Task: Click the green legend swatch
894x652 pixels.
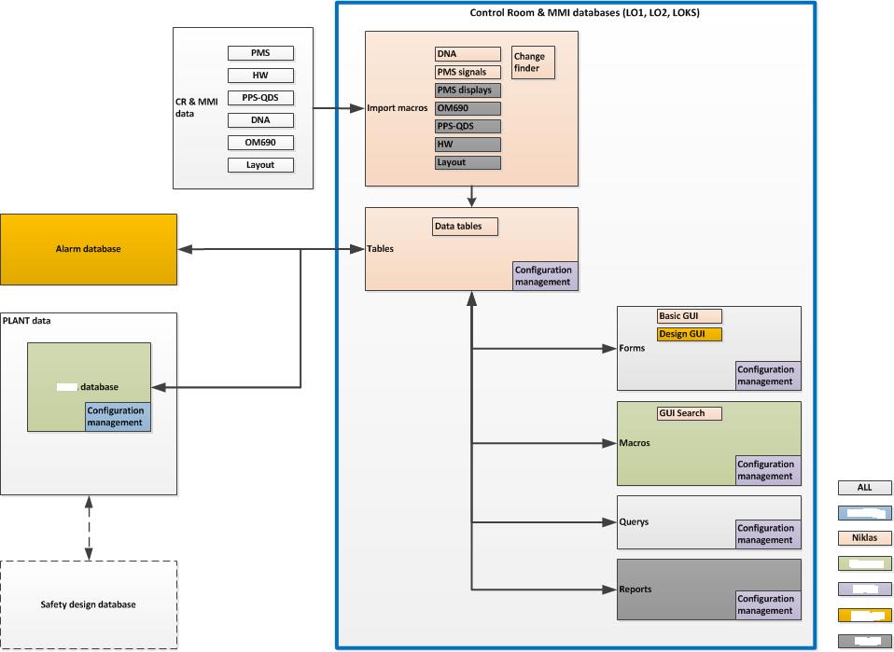Action: click(865, 563)
